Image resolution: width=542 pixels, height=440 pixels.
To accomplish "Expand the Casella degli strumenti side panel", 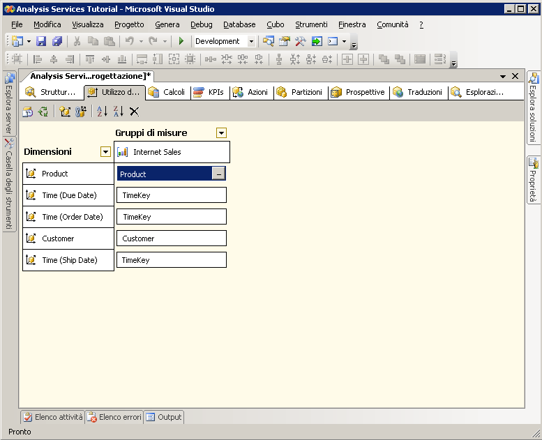I will click(9, 185).
